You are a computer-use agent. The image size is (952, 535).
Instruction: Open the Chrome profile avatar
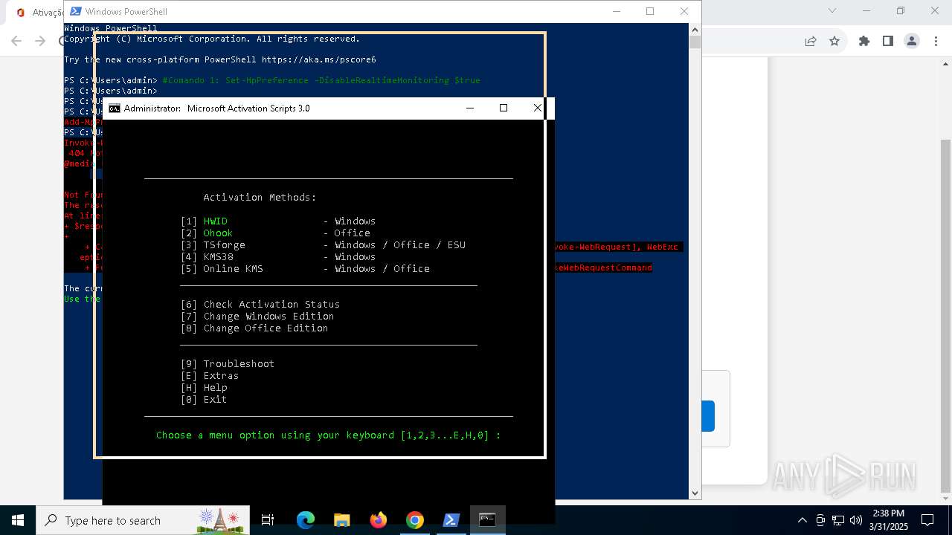pos(912,41)
